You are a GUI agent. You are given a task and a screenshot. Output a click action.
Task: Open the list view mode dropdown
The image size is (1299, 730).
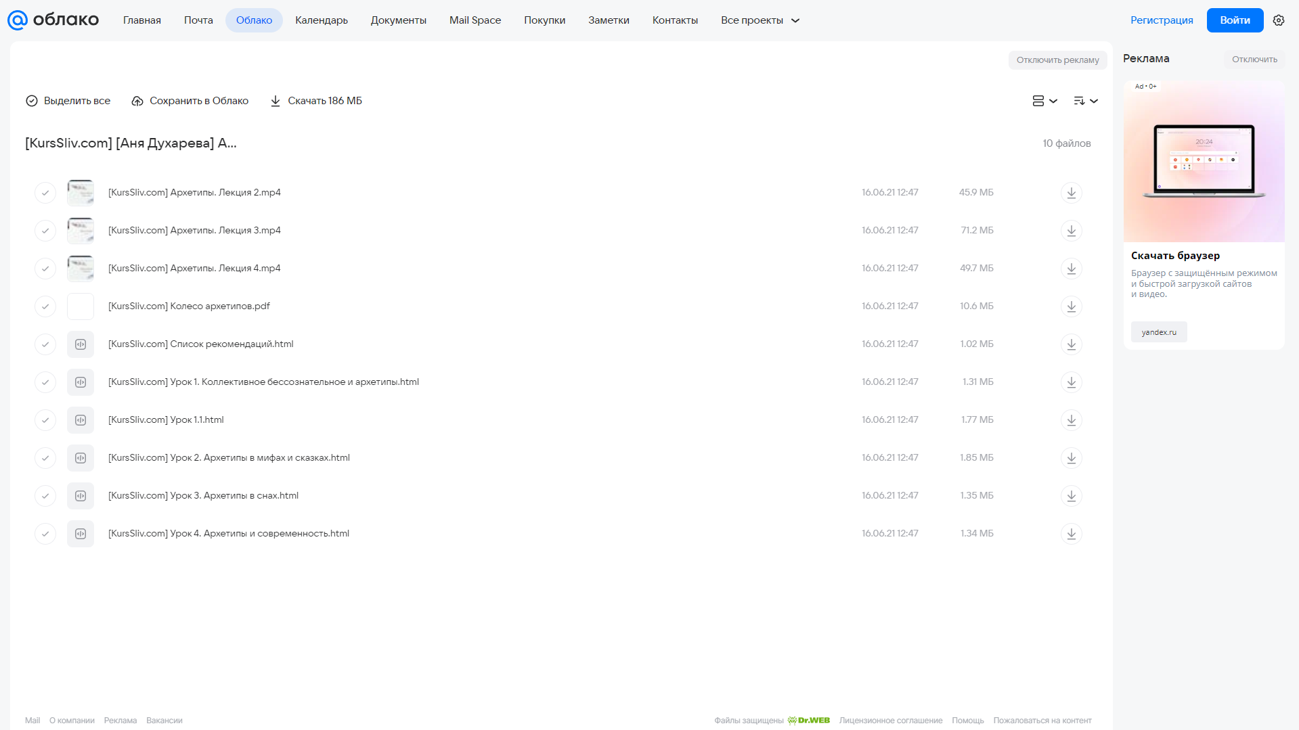1044,101
